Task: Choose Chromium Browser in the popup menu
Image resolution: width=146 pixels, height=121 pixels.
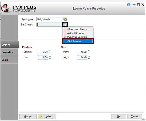Action: click(x=78, y=29)
